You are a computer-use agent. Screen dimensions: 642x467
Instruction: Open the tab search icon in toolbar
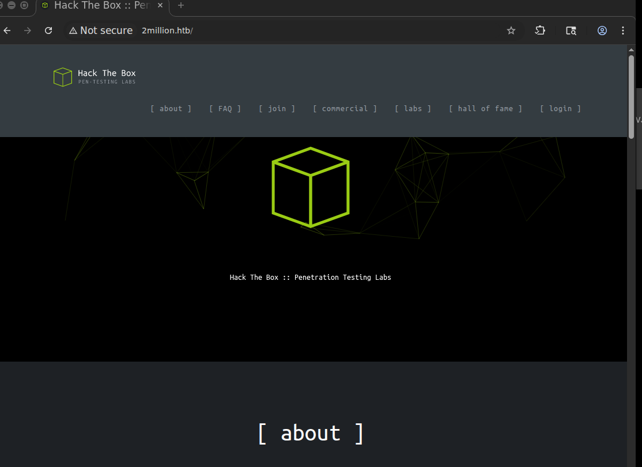(x=571, y=31)
